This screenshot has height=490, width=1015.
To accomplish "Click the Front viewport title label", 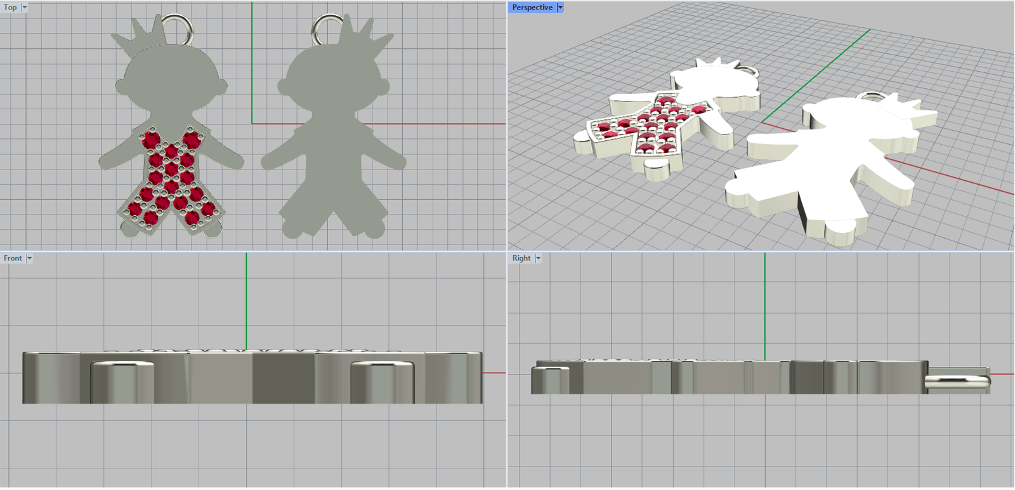I will tap(13, 258).
